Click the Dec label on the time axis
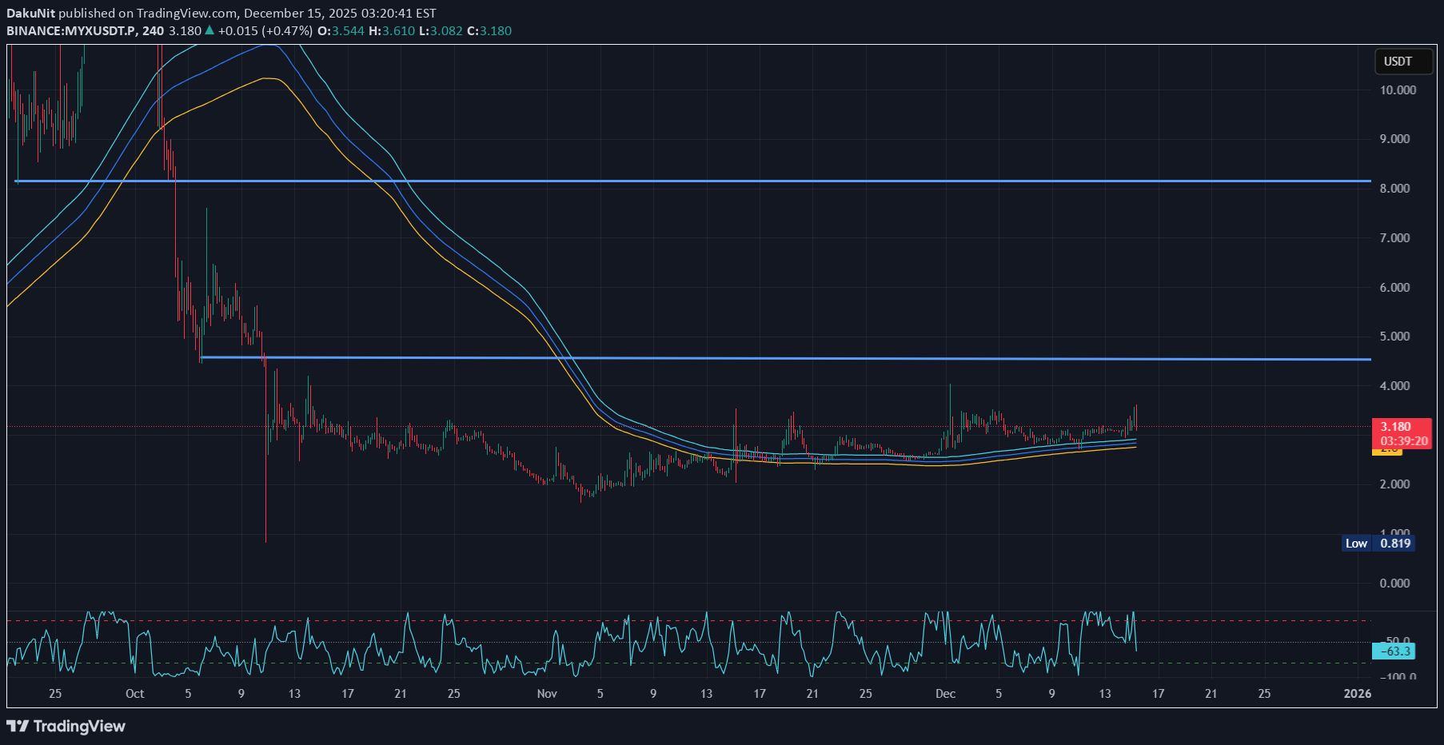The width and height of the screenshot is (1444, 745). [945, 694]
